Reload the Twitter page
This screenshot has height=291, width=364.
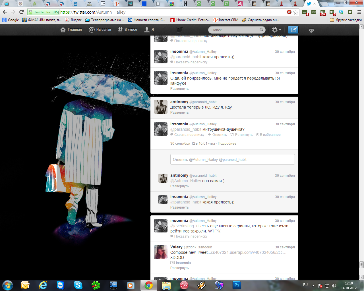[21, 12]
